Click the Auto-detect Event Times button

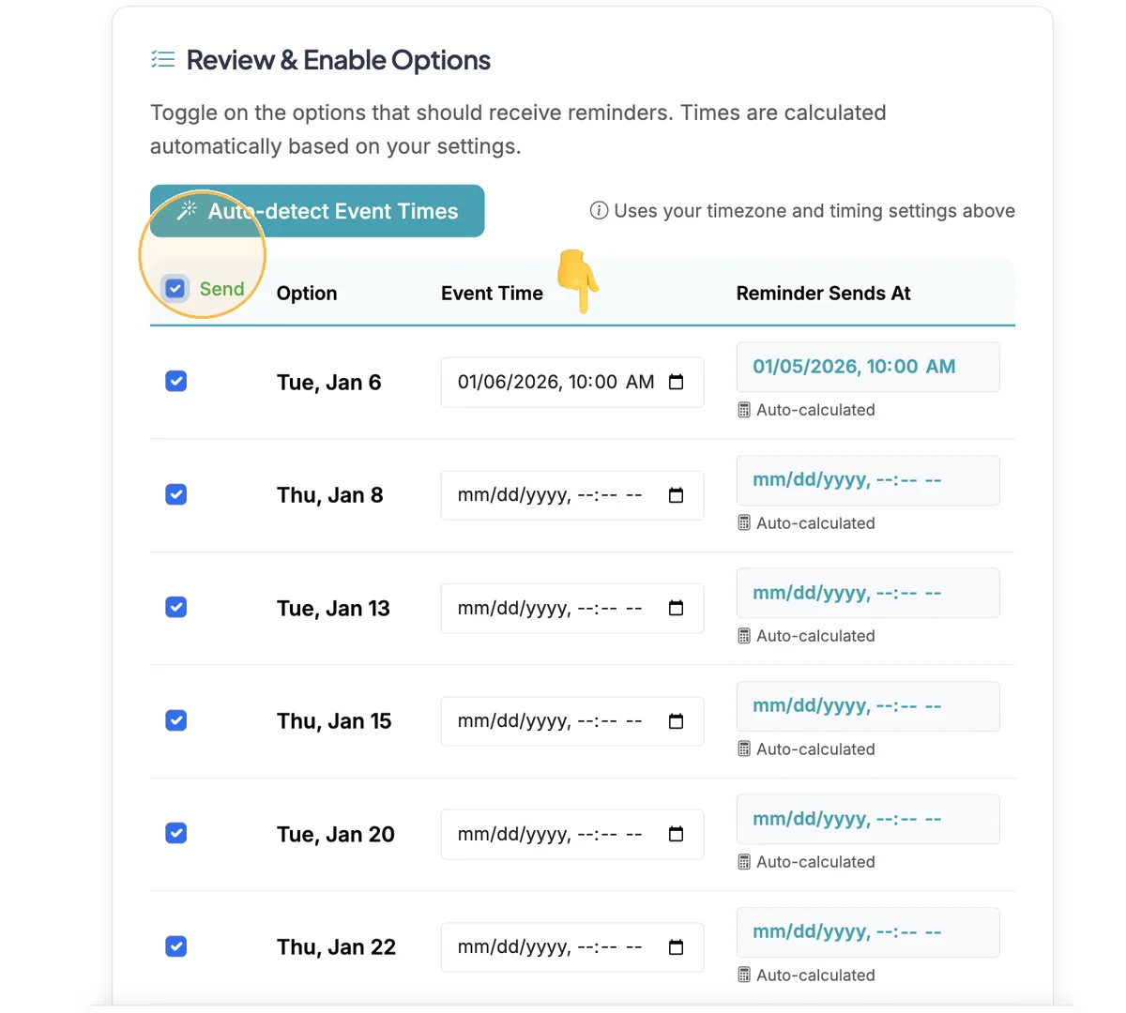317,211
